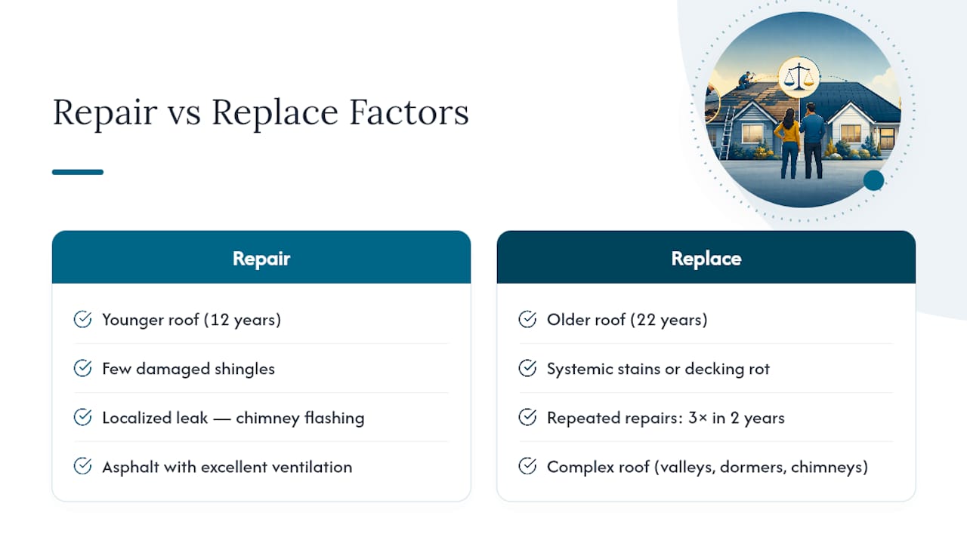
Task: Select the check icon next to Localized leak
Action: [82, 418]
